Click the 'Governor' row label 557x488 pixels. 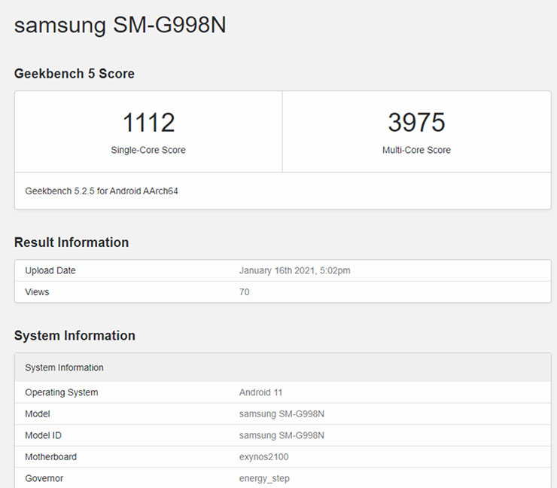(x=44, y=478)
